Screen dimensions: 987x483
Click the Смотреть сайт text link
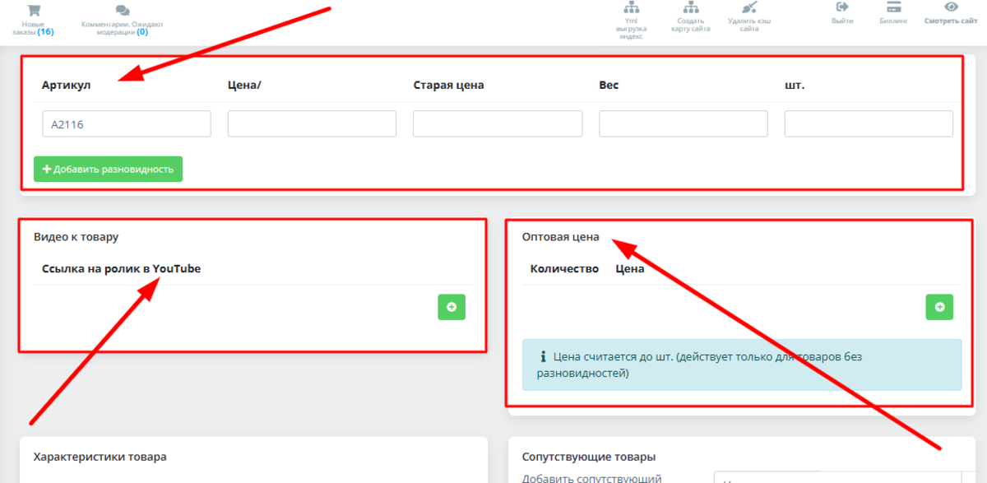coord(951,21)
